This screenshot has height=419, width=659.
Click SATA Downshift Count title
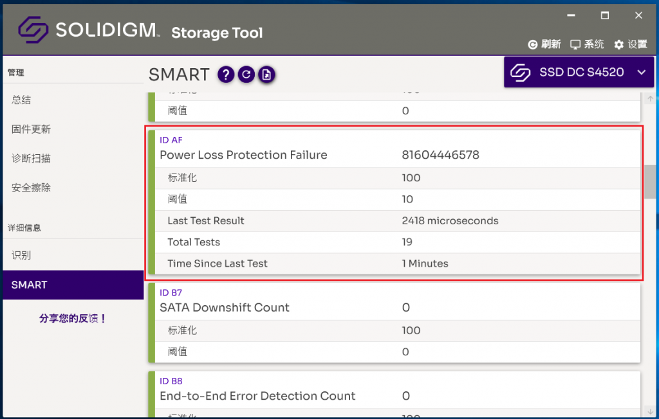click(x=225, y=308)
